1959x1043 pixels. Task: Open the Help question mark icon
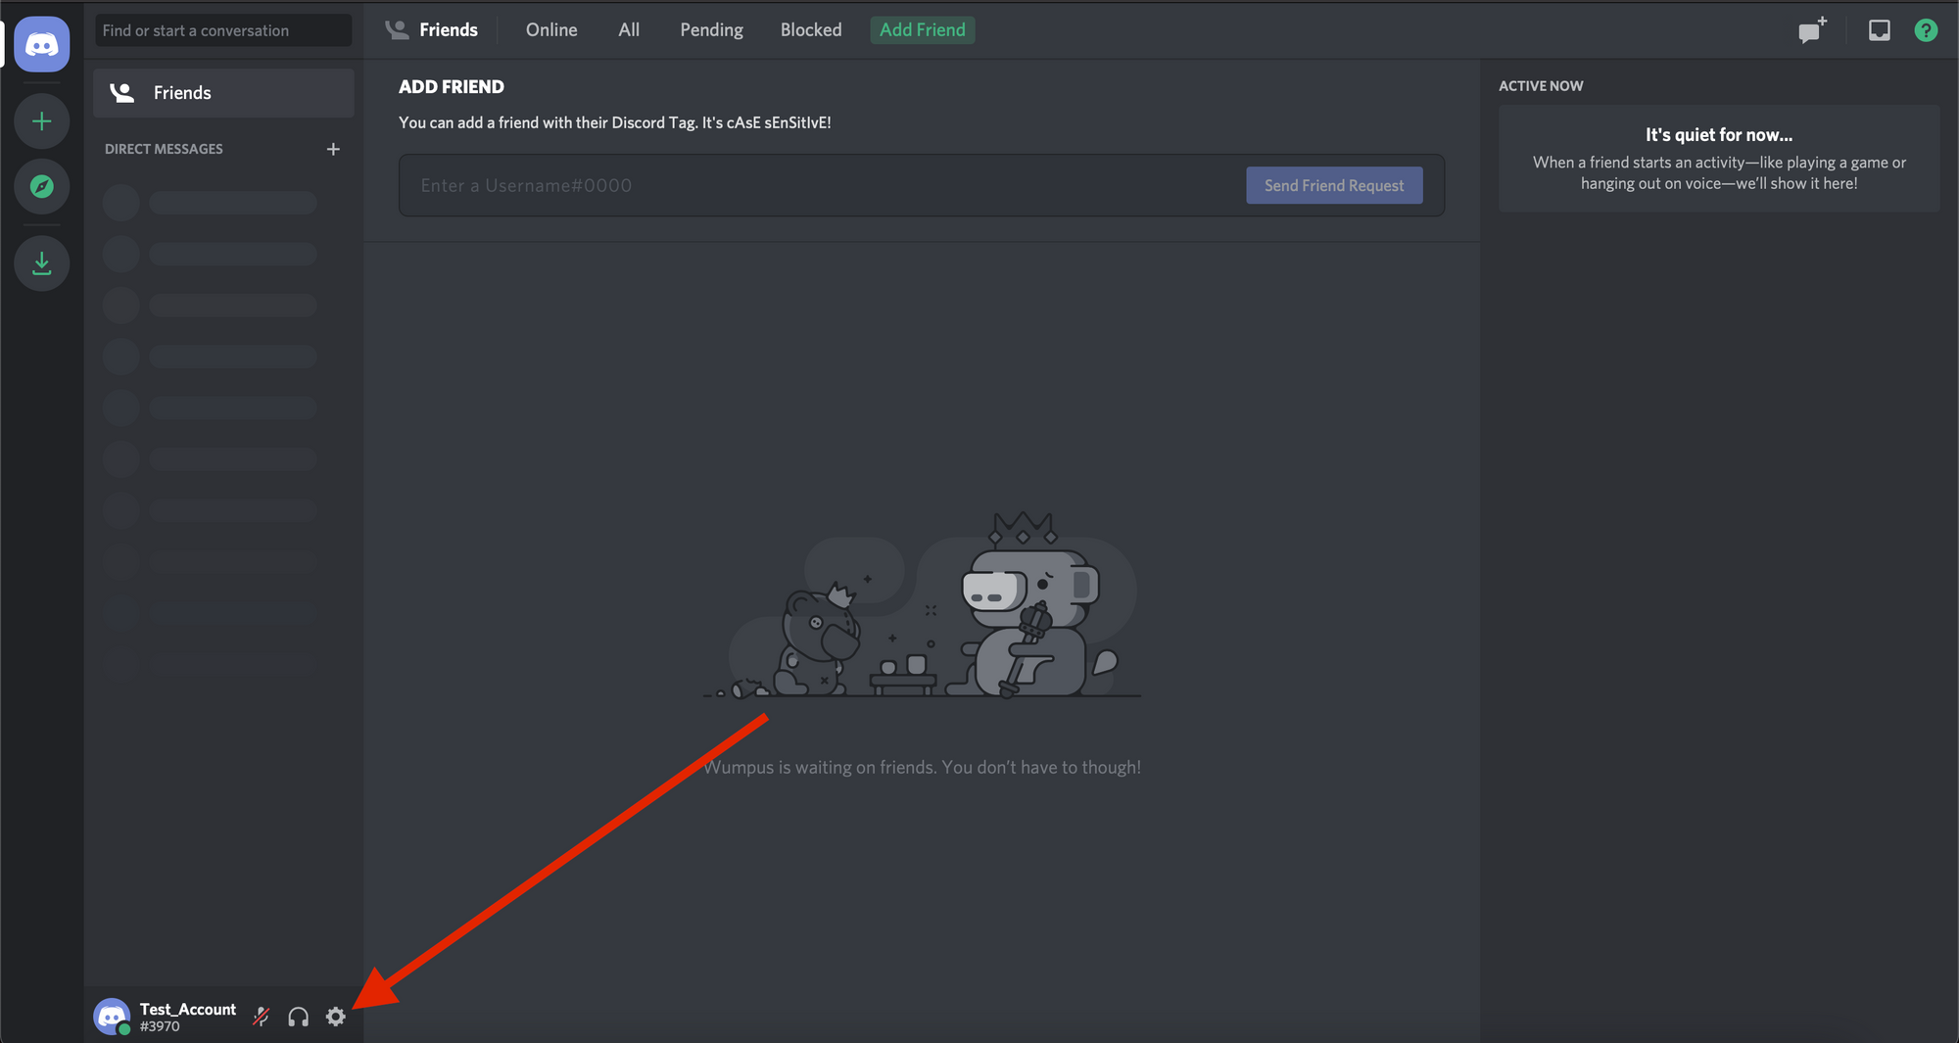click(1926, 30)
